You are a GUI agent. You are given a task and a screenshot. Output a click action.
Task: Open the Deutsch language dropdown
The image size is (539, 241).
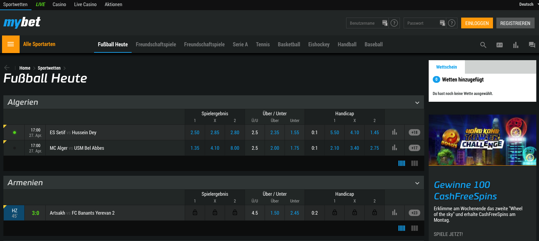point(528,4)
